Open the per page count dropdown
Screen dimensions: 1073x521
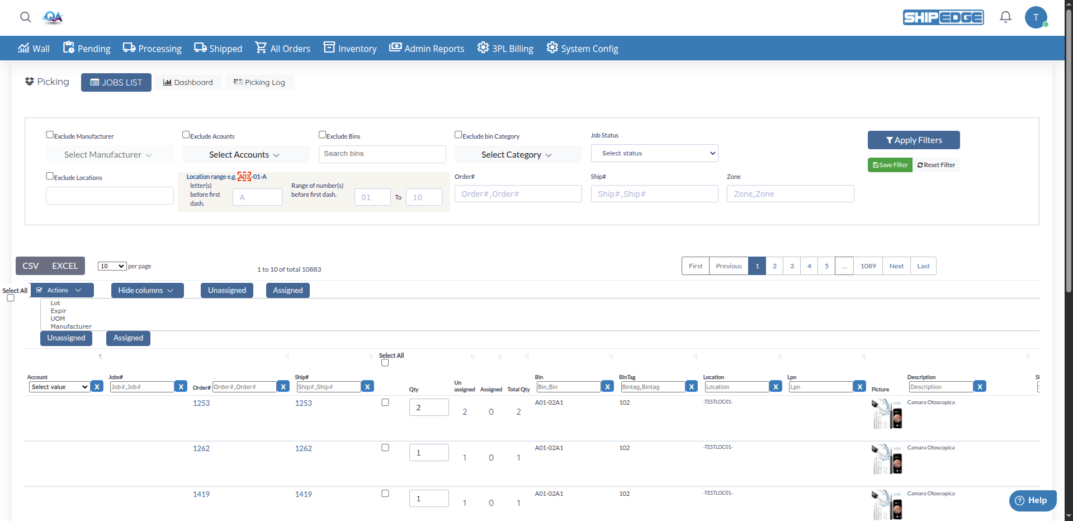[112, 266]
